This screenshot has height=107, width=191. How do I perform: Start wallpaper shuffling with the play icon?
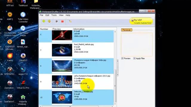[x=57, y=21]
